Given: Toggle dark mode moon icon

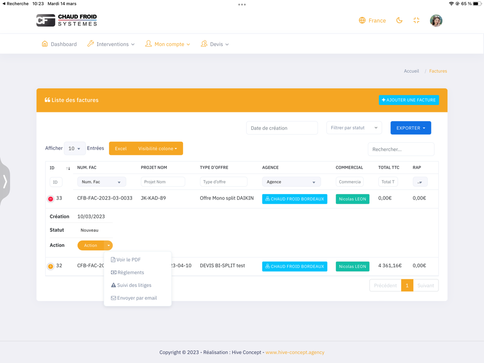Looking at the screenshot, I should (x=399, y=21).
